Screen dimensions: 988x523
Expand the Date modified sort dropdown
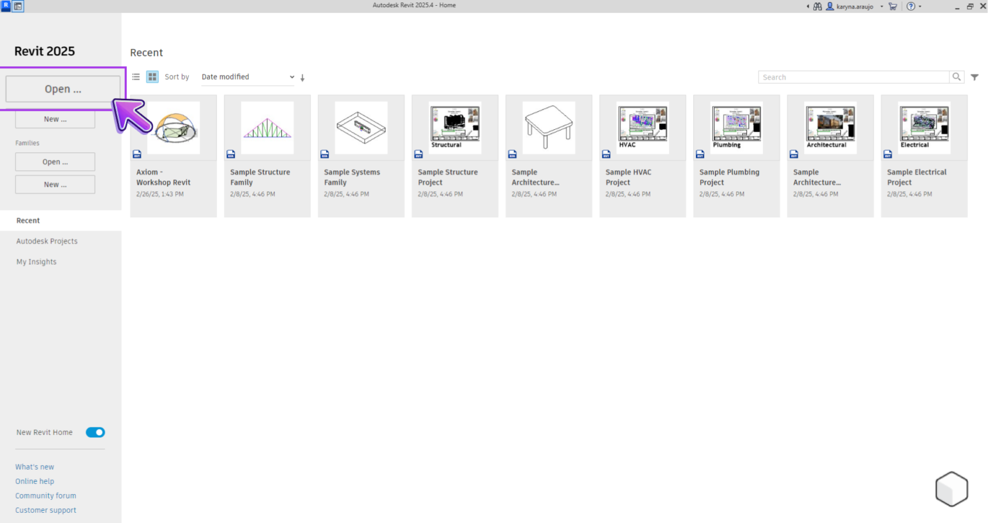248,77
